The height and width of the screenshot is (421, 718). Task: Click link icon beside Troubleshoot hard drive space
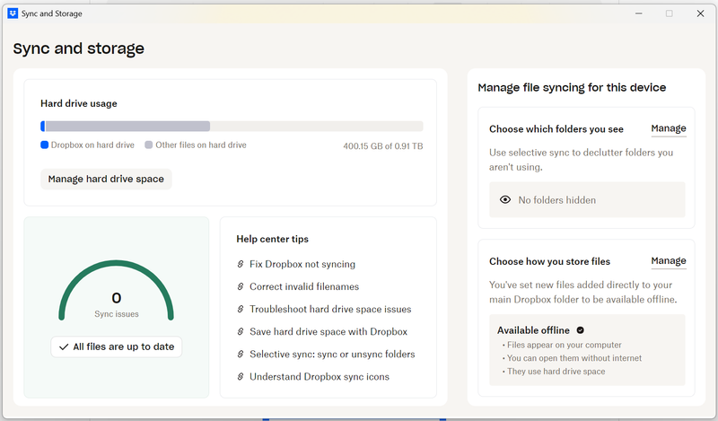coord(241,310)
